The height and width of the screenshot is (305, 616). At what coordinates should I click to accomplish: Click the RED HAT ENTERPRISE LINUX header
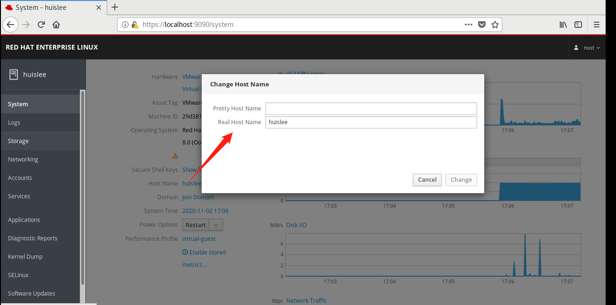tap(52, 48)
